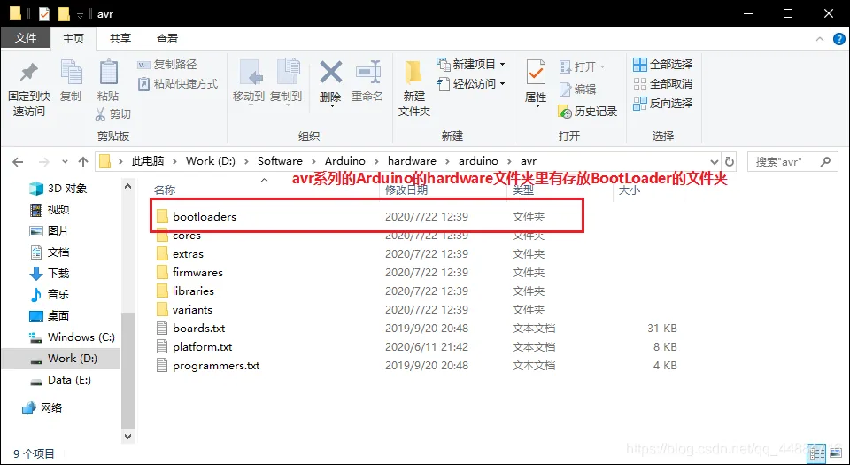This screenshot has height=465, width=850.
Task: Select the cores folder
Action: (x=187, y=236)
